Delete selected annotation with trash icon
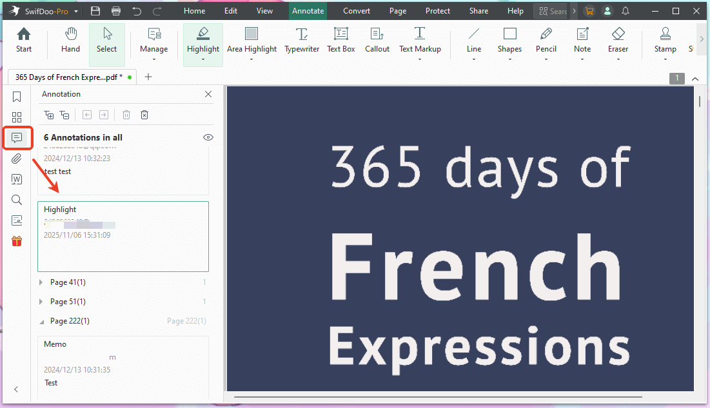Screen dimensions: 710x408 click(126, 115)
